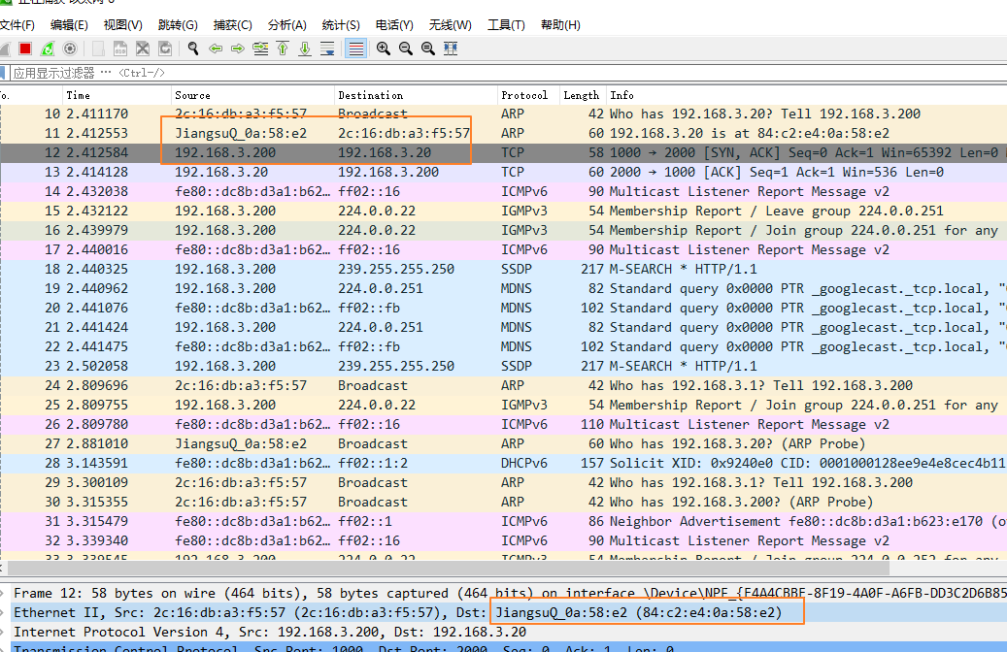1007x652 pixels.
Task: Jump to the last packet
Action: (x=305, y=49)
